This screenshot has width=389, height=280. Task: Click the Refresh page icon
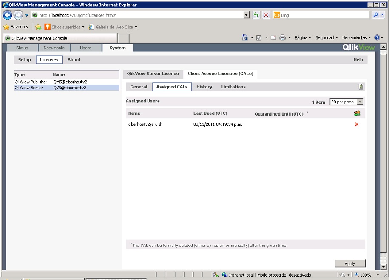(x=256, y=15)
